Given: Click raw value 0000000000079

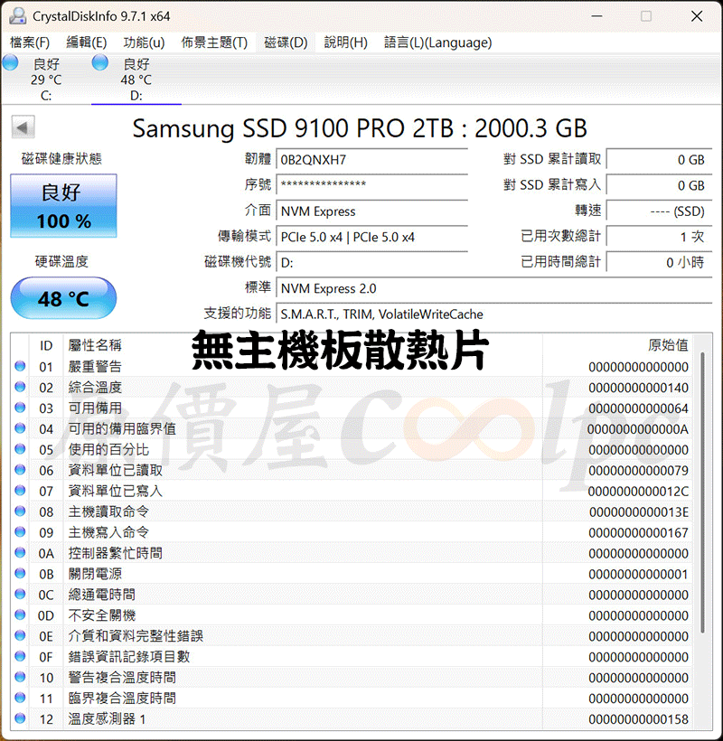Looking at the screenshot, I should point(638,471).
